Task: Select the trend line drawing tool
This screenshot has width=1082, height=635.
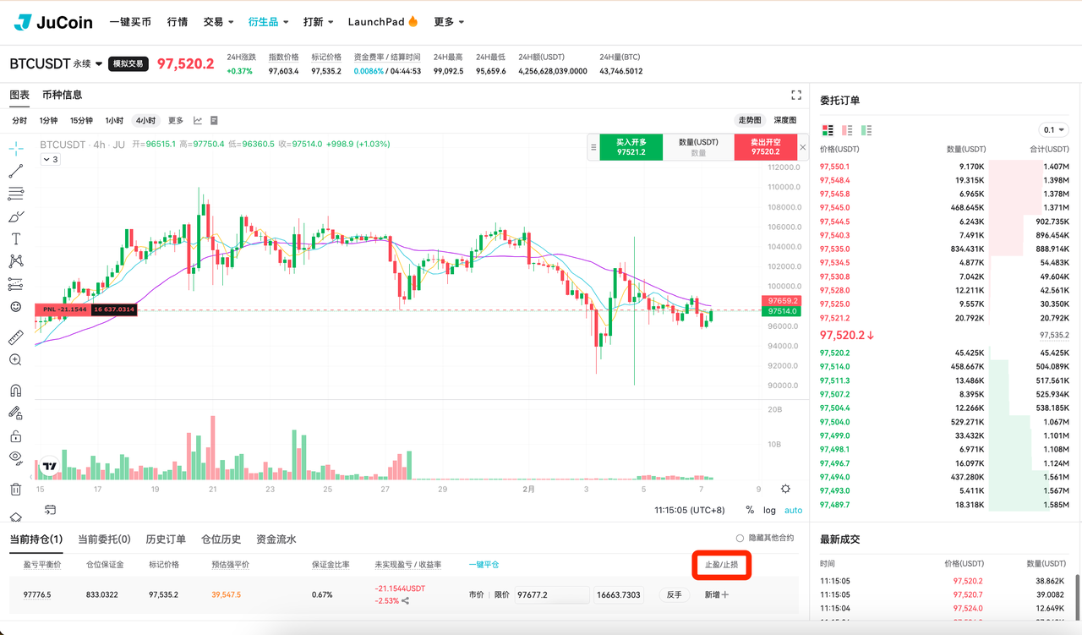Action: click(x=15, y=172)
